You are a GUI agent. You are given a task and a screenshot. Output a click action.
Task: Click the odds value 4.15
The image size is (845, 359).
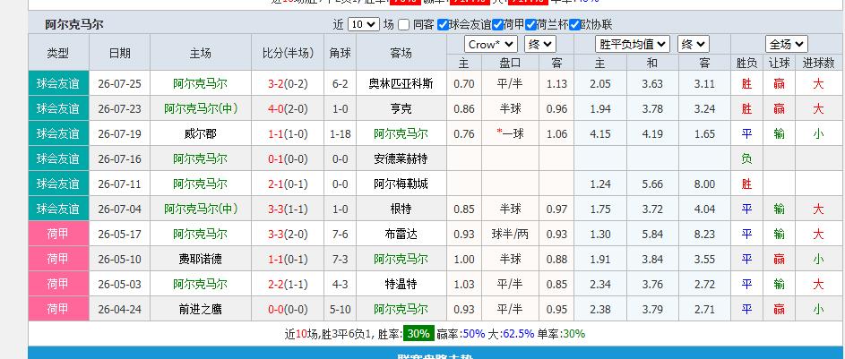point(600,134)
